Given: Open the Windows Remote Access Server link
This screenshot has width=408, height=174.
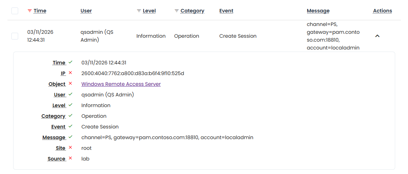Looking at the screenshot, I should [x=121, y=84].
